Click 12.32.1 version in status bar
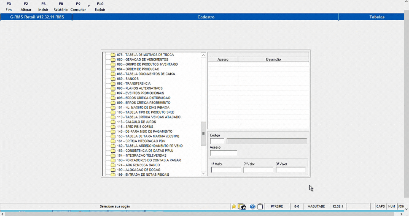Viewport: 409px width, 216px height. click(338, 206)
